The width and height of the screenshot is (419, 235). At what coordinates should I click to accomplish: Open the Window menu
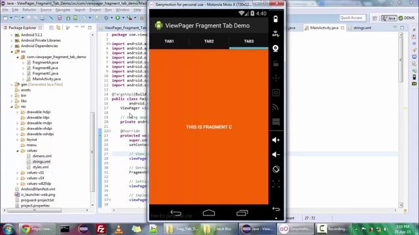click(x=122, y=10)
